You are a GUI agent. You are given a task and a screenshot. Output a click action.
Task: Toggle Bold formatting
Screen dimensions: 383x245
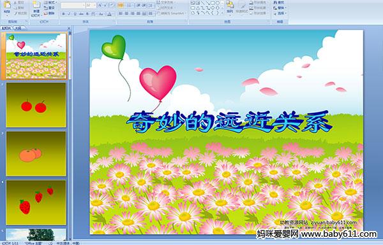coord(63,14)
